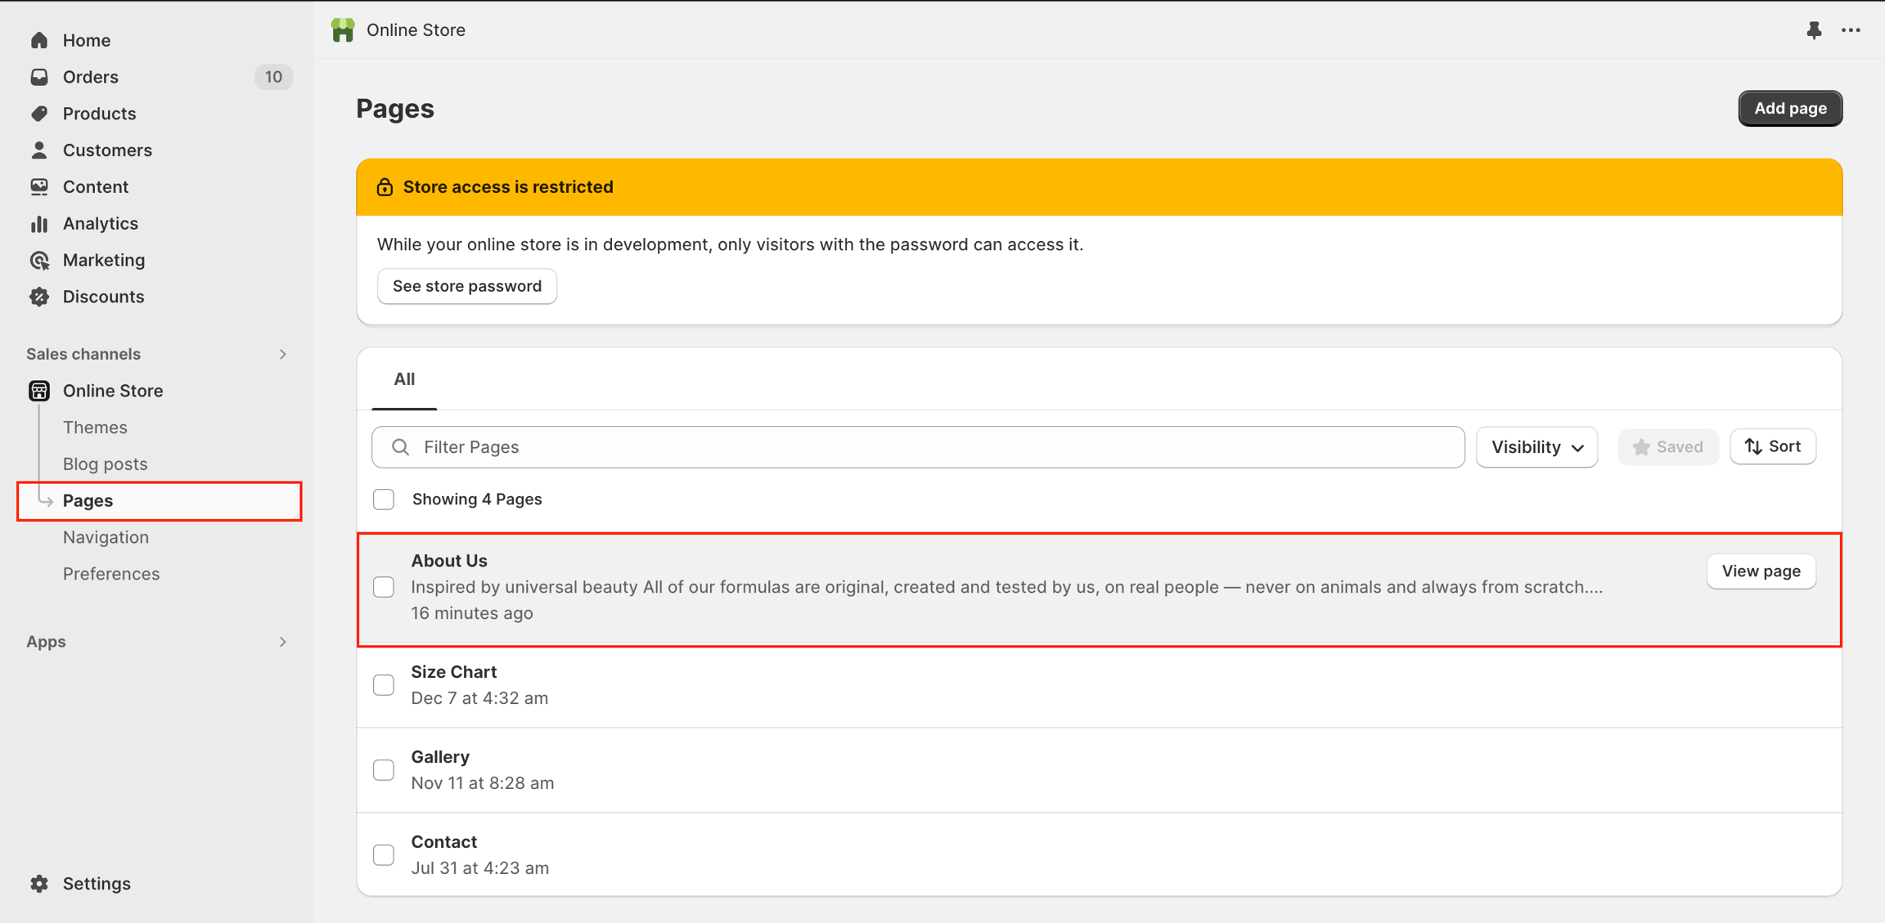Click the Discounts badge icon
Screen dimensions: 1885x923
click(39, 297)
